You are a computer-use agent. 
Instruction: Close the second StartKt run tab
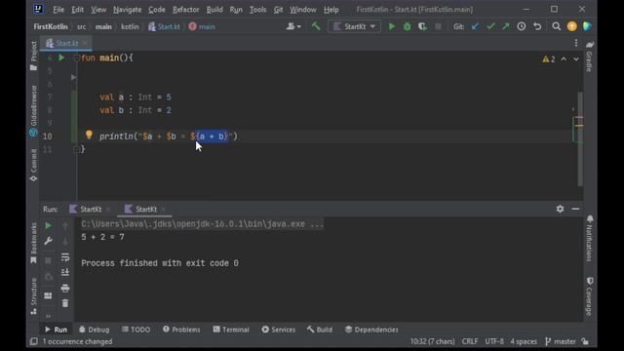(x=163, y=209)
